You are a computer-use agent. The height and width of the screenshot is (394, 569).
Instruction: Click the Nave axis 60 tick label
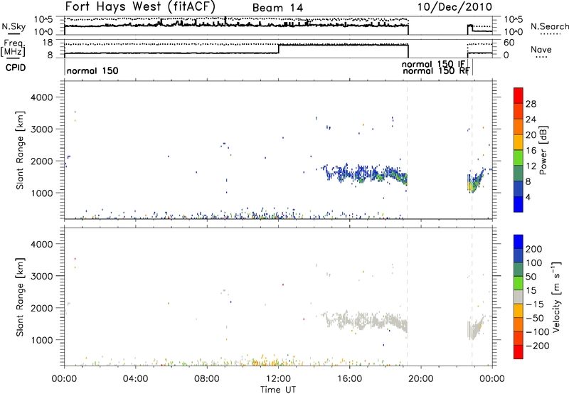pyautogui.click(x=509, y=43)
